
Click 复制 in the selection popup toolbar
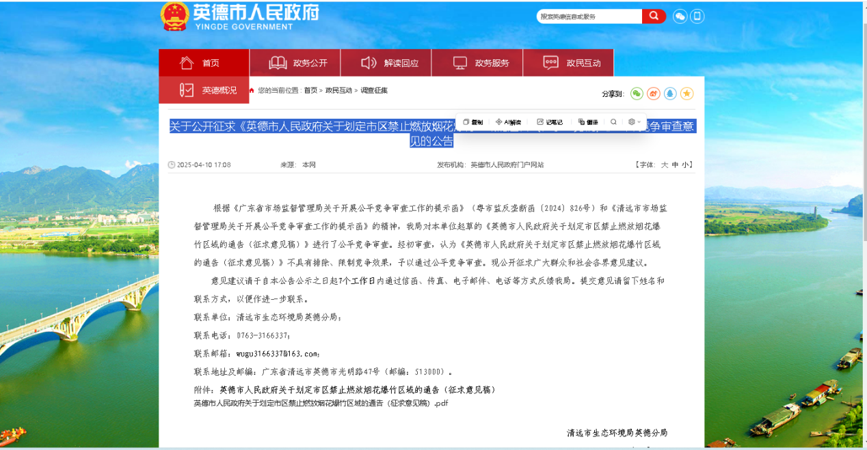coord(472,122)
